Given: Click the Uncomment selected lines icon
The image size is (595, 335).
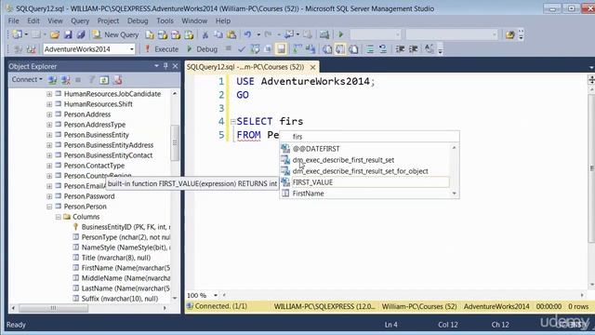Looking at the screenshot, I should click(383, 49).
